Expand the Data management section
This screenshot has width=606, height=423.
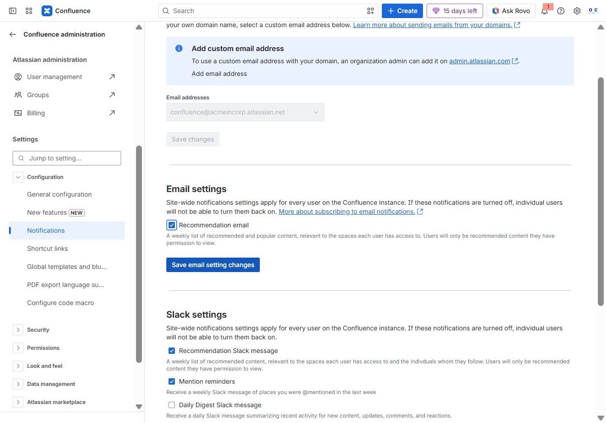click(18, 384)
